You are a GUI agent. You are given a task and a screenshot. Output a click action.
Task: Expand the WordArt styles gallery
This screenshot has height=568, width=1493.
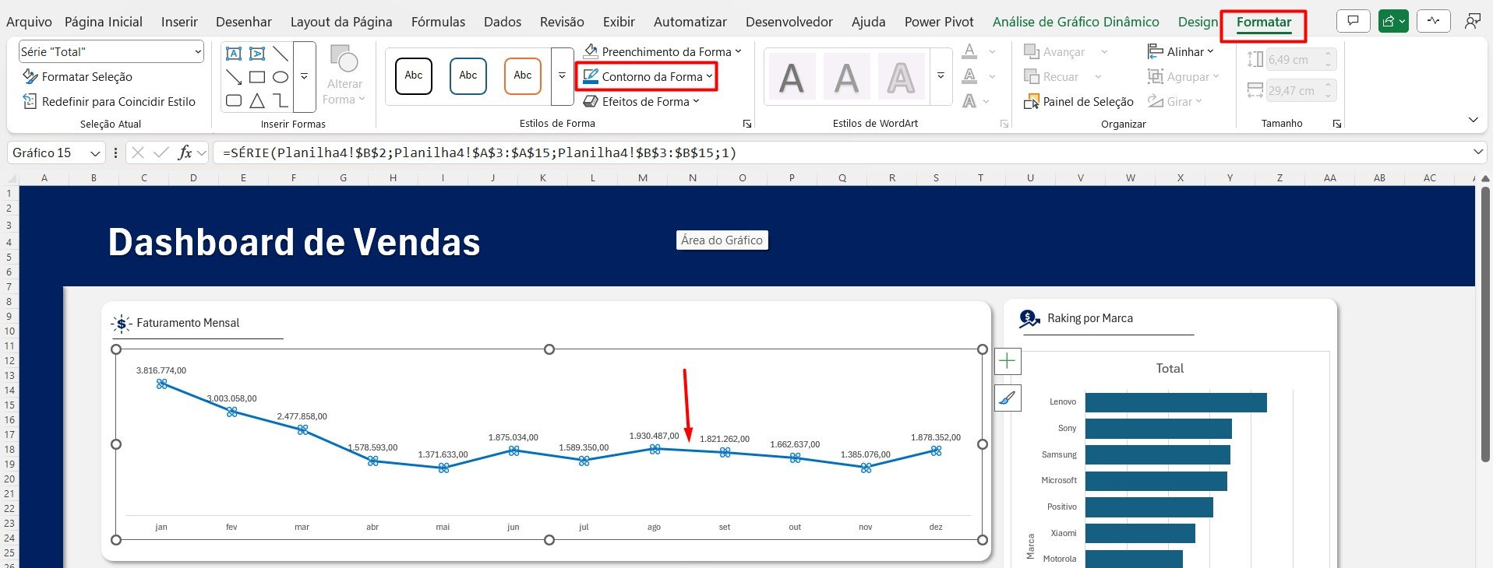click(x=941, y=76)
